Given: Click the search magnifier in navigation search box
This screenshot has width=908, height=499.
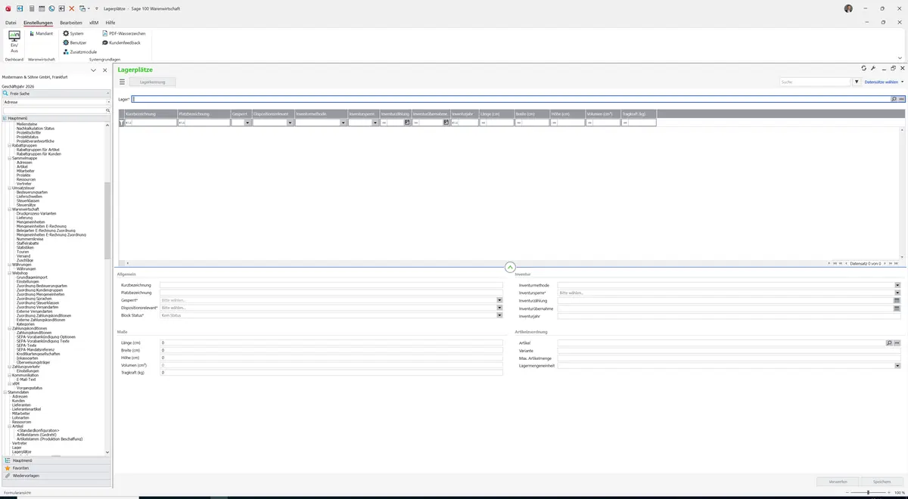Looking at the screenshot, I should coord(108,110).
